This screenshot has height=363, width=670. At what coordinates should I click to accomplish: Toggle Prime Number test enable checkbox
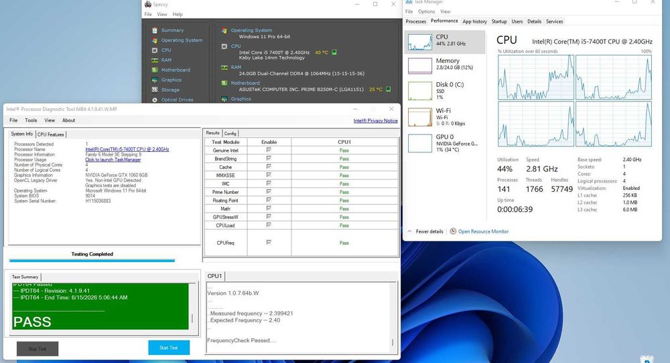coord(269,191)
